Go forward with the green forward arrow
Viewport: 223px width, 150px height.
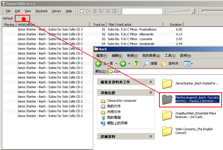pos(123,64)
